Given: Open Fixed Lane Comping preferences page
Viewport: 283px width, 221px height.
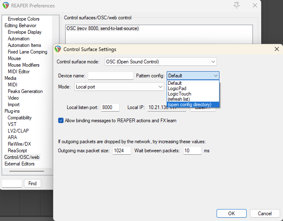Looking at the screenshot, I should (x=27, y=52).
